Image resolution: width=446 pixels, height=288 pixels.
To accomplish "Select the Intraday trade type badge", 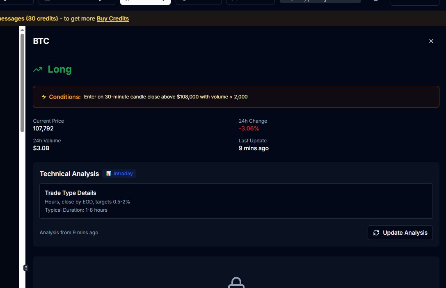I will 119,174.
